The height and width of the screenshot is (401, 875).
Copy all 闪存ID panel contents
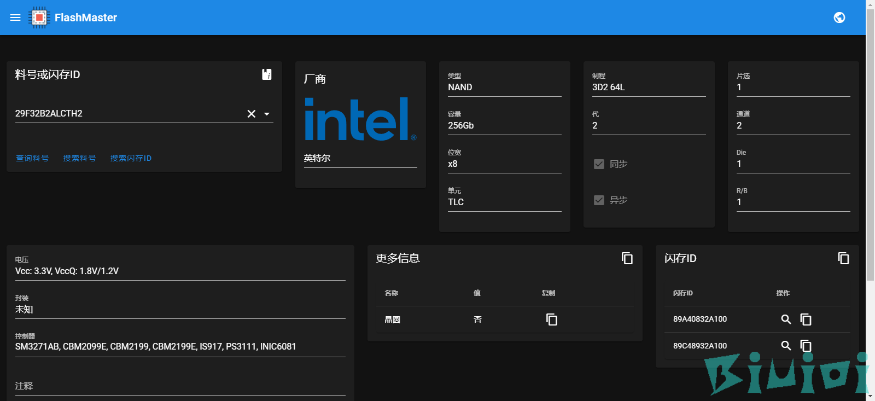point(843,258)
